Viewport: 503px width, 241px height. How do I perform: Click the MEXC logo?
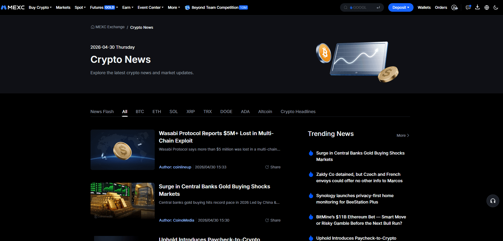pyautogui.click(x=13, y=7)
